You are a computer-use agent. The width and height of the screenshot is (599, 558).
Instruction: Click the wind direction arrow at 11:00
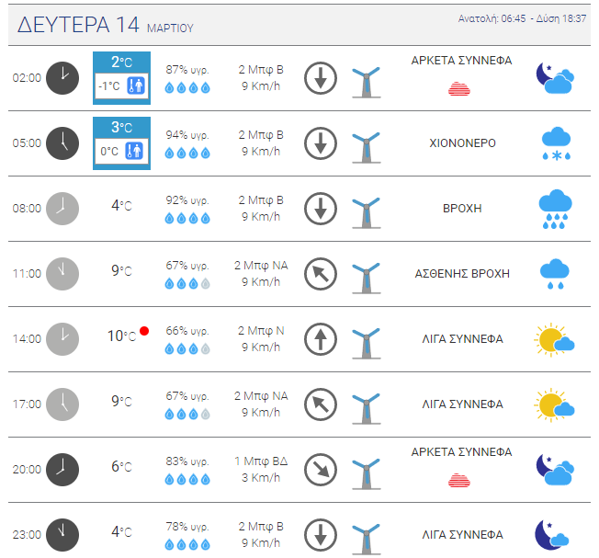(321, 273)
